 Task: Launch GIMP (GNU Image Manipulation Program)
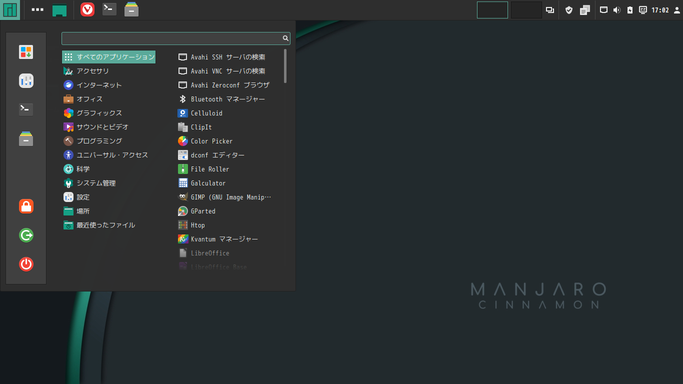click(x=228, y=197)
